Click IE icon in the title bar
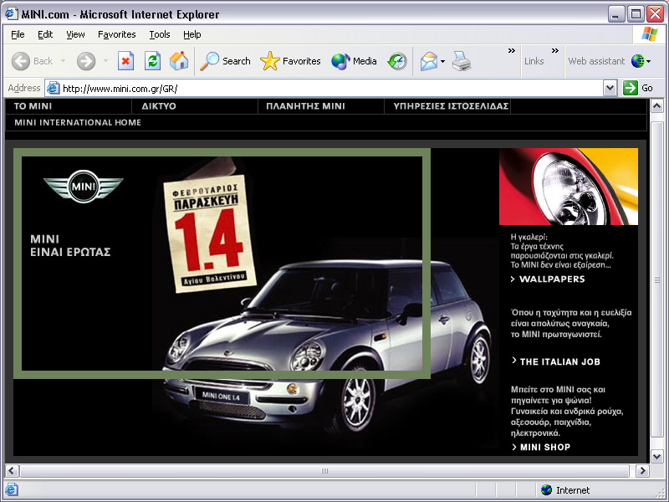Viewport: 669px width, 502px height. pyautogui.click(x=12, y=14)
